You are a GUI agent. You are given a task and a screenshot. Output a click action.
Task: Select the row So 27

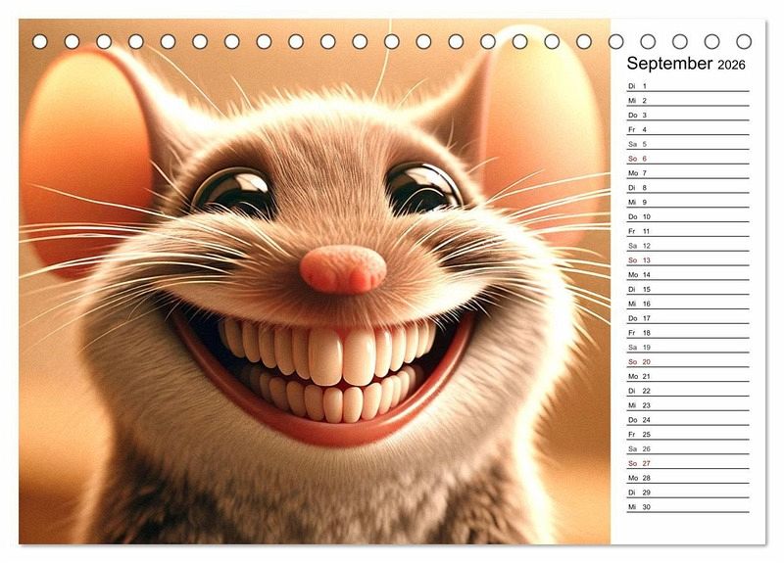pos(688,462)
